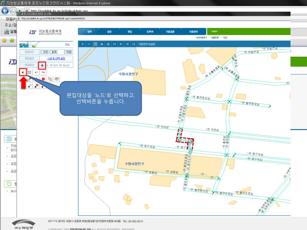Select the diagonal parallel lines tool
Image resolution: width=307 pixels, height=230 pixels.
(x=50, y=79)
